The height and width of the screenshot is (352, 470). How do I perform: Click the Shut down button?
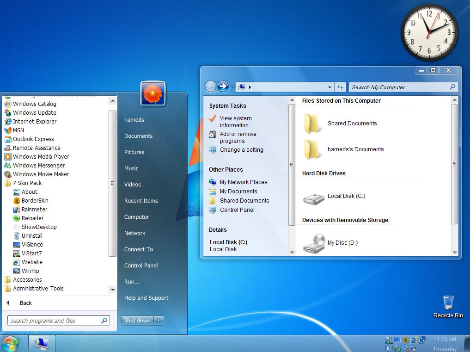137,320
